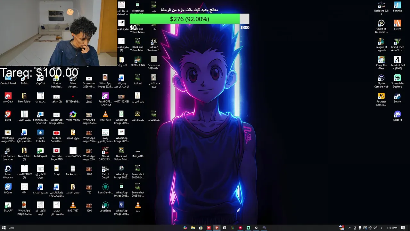Open Settings gear on the taskbar
The width and height of the screenshot is (410, 231).
click(x=256, y=228)
